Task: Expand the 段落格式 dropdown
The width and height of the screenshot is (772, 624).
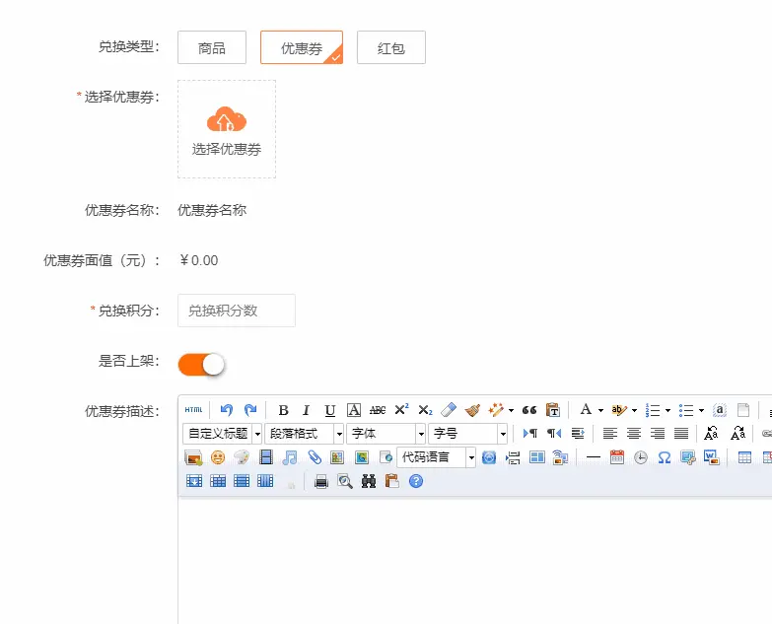Action: (x=305, y=434)
